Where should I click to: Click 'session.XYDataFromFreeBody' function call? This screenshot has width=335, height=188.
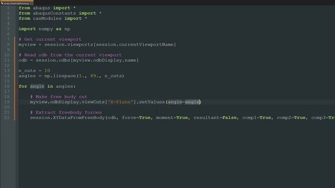(67, 118)
